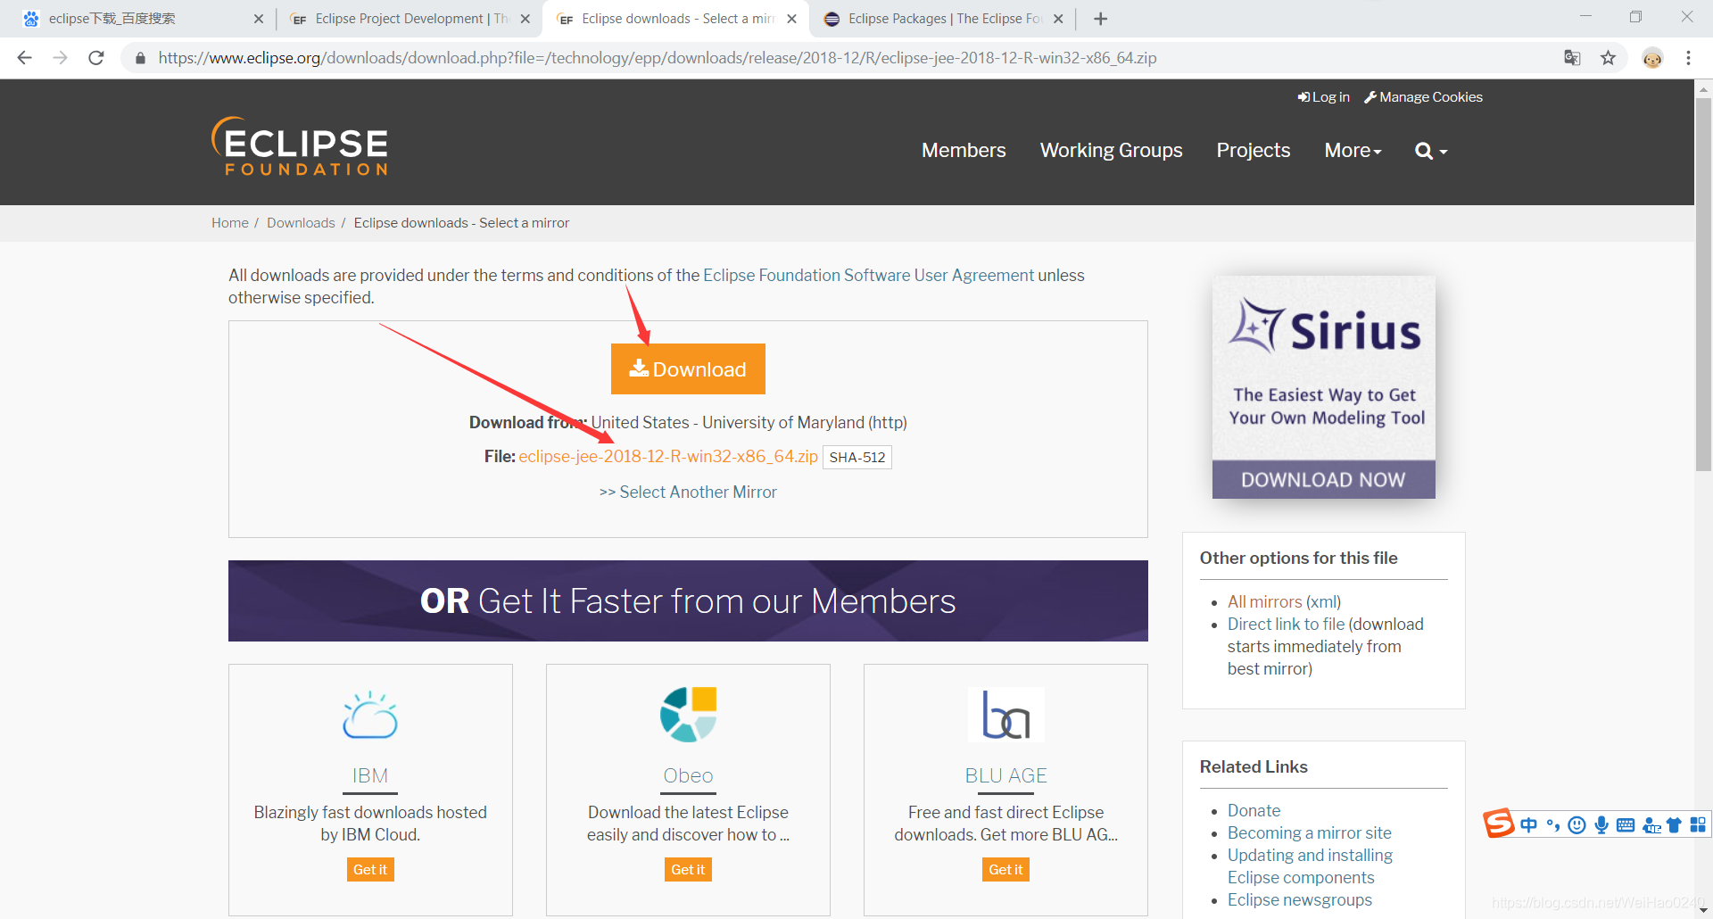Toggle Sogou punctuation mode icon
The width and height of the screenshot is (1713, 919).
coord(1553,825)
